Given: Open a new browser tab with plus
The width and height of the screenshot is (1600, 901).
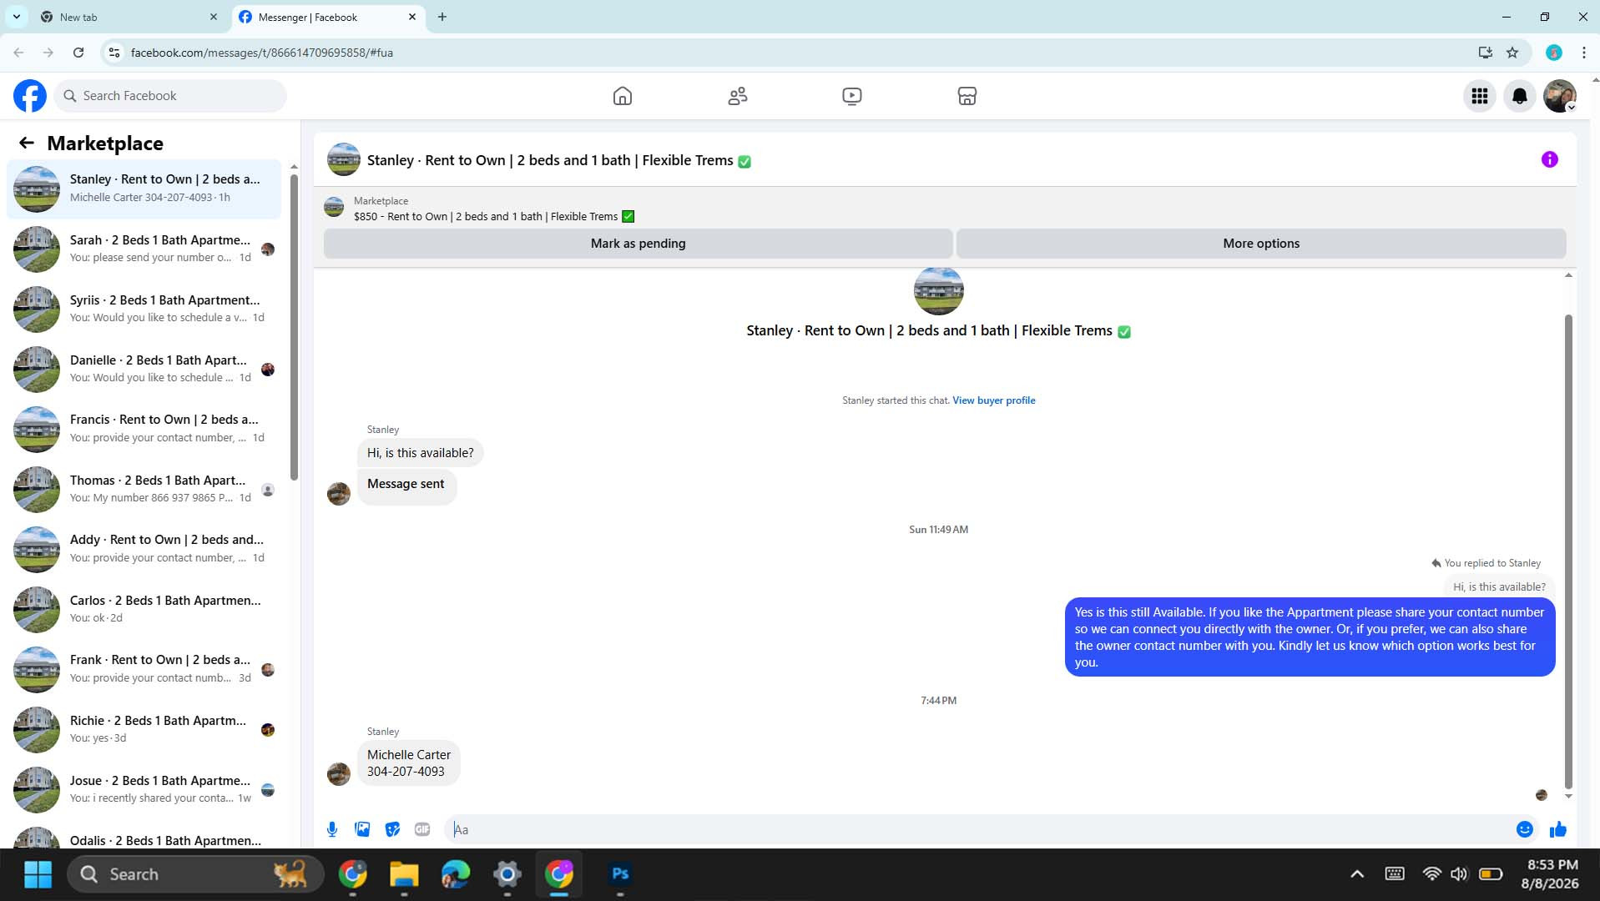Looking at the screenshot, I should point(442,17).
